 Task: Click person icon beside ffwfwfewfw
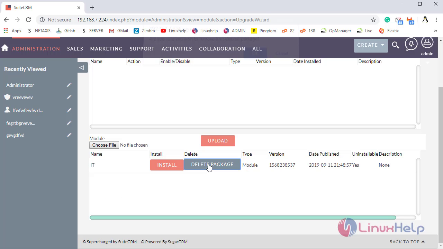tap(7, 110)
